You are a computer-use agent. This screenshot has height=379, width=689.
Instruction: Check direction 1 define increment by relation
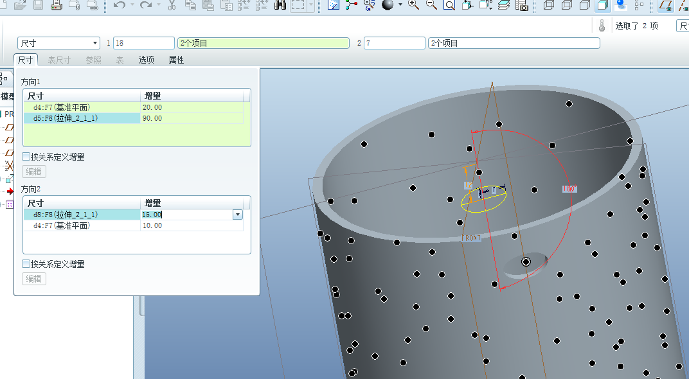coord(26,156)
